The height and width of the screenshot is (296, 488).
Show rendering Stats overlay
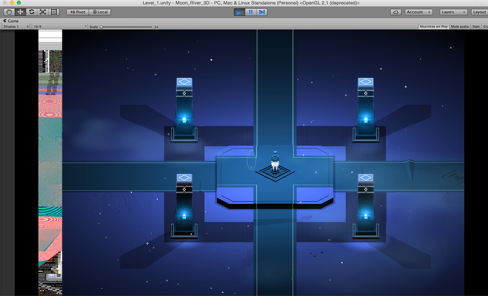(x=476, y=27)
